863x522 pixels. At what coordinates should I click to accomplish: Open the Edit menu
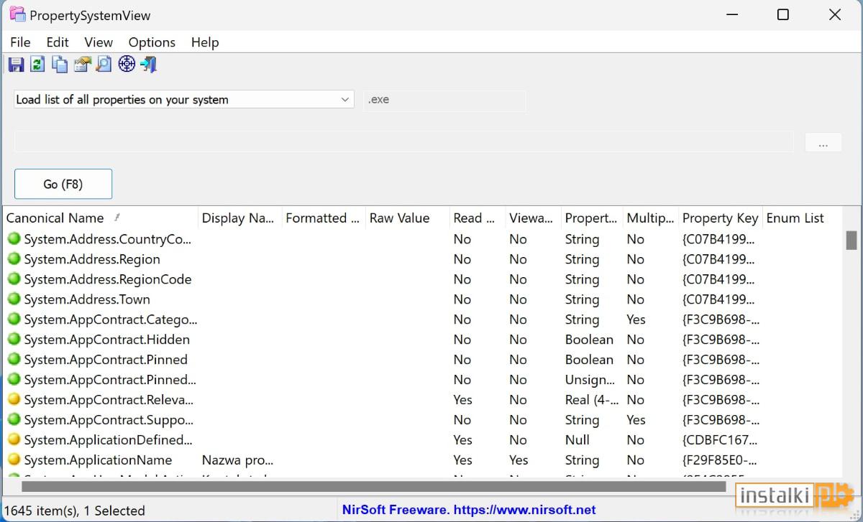tap(58, 42)
